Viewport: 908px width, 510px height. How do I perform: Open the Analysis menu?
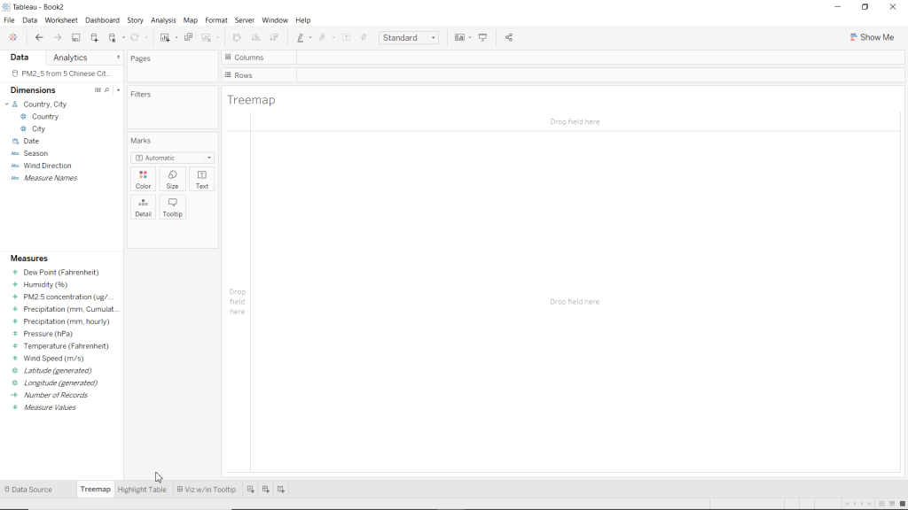click(x=163, y=20)
